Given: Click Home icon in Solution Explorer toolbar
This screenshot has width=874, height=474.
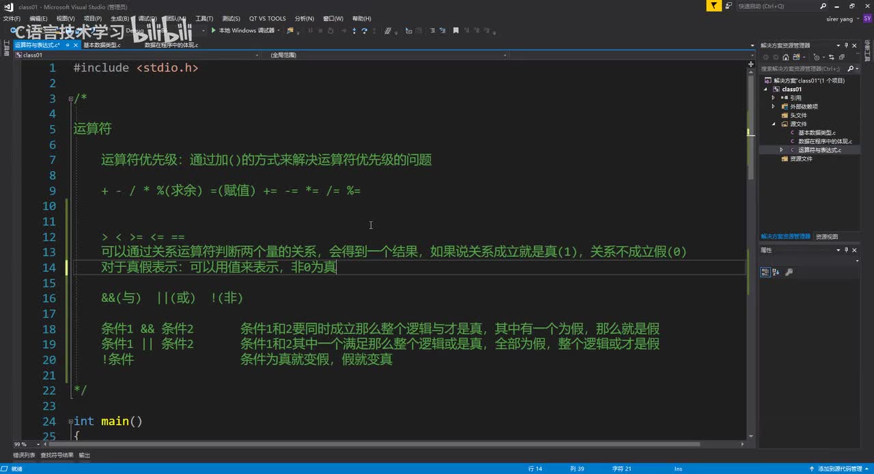Looking at the screenshot, I should coord(786,57).
